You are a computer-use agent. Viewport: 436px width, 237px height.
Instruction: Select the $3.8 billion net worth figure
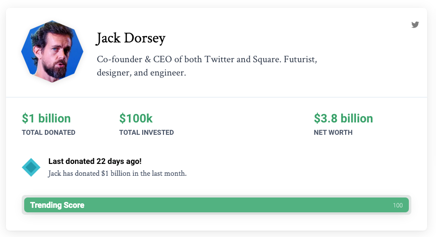click(x=343, y=118)
